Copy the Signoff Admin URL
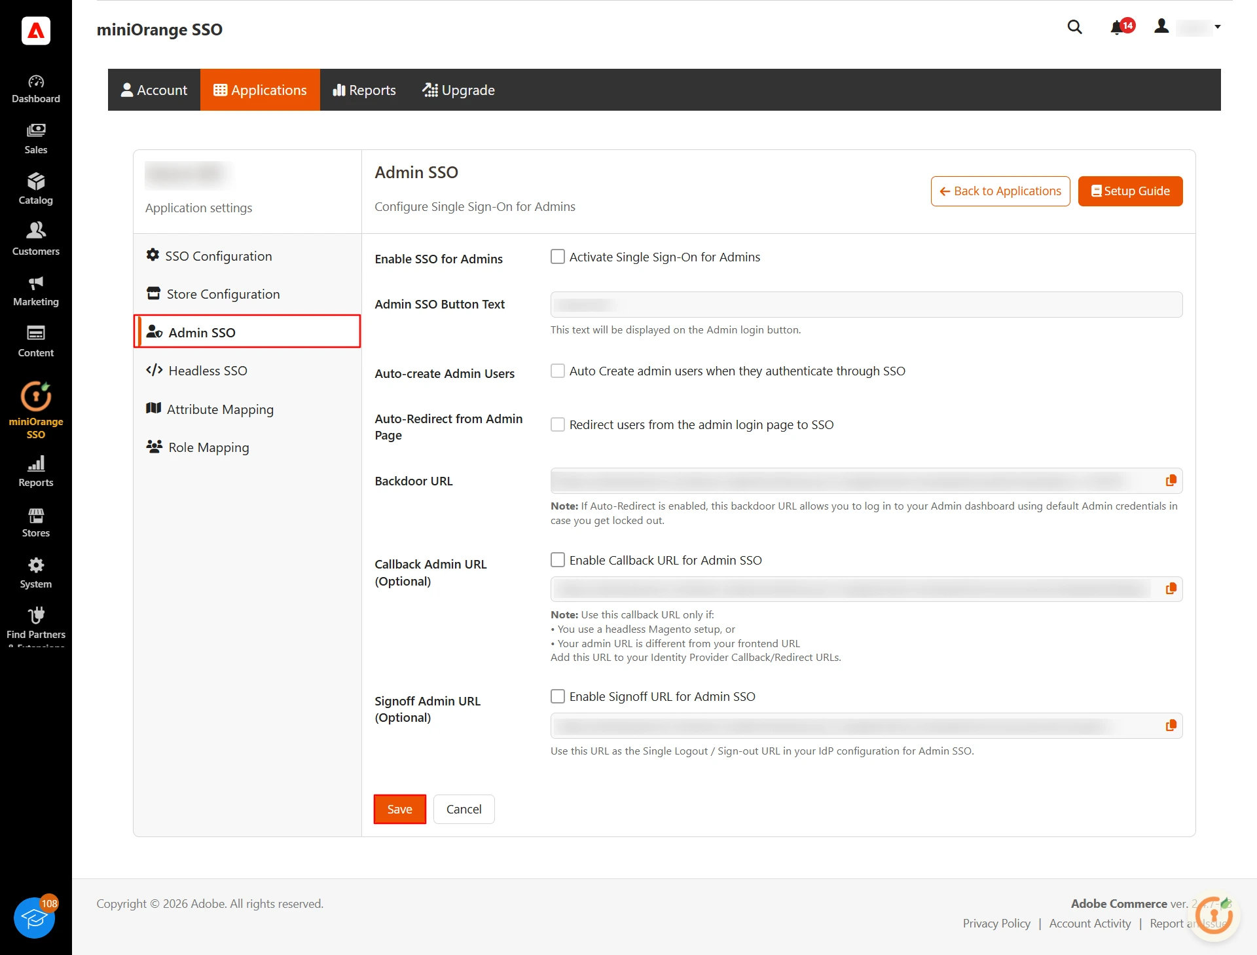1257x955 pixels. pos(1171,726)
